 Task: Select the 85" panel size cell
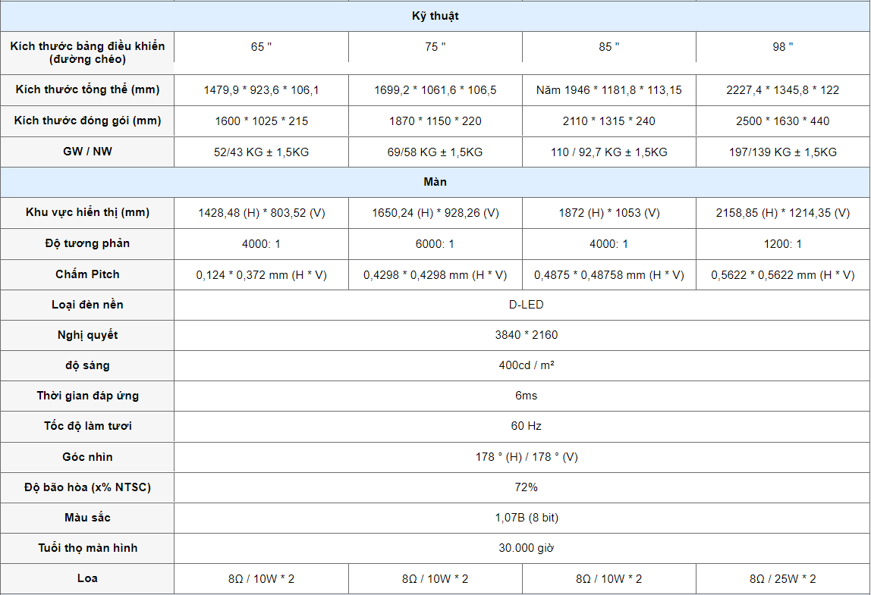tap(608, 47)
